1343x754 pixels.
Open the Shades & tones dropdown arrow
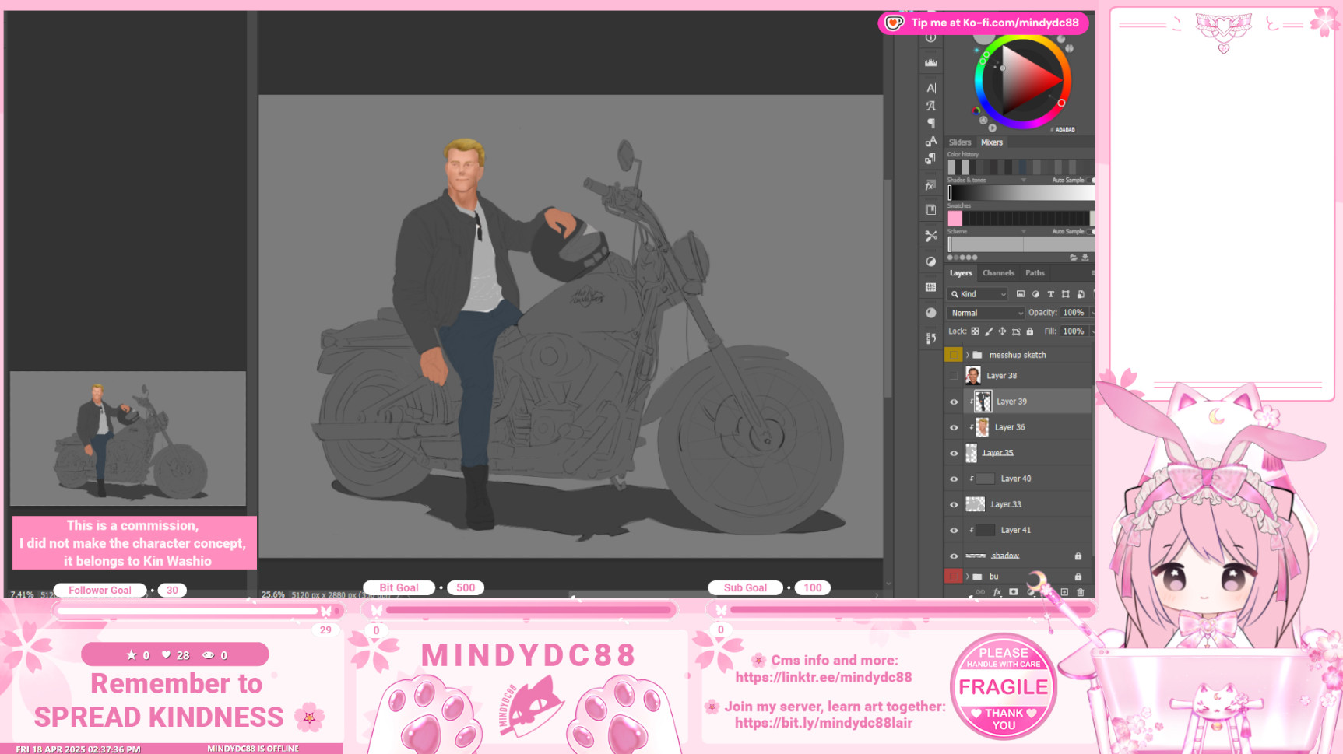point(1023,180)
